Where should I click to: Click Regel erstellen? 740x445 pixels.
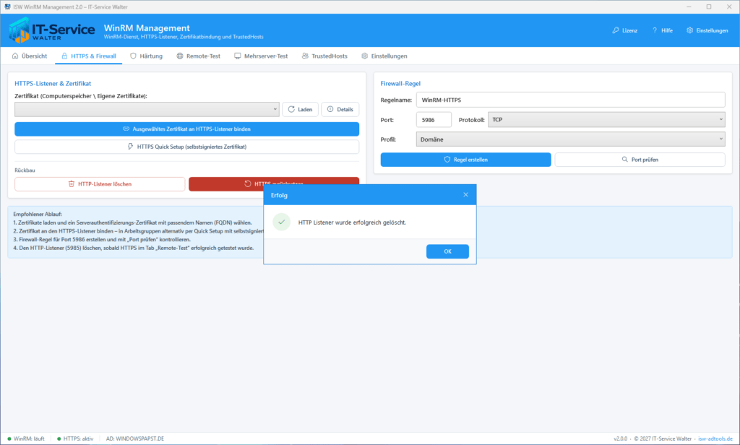pos(466,160)
